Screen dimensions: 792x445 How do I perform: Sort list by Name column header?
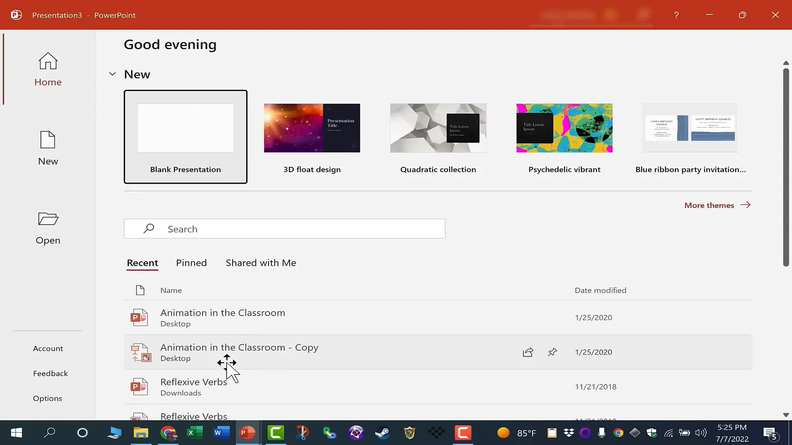tap(171, 290)
